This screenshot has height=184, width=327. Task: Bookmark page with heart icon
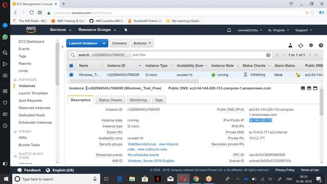(x=312, y=13)
